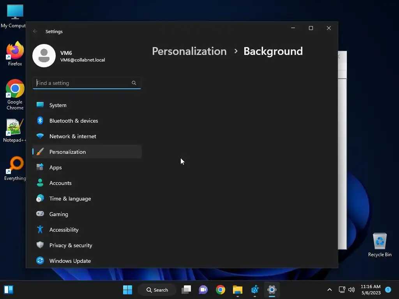Click the VM6 user profile picture
The image size is (399, 299).
tap(44, 56)
